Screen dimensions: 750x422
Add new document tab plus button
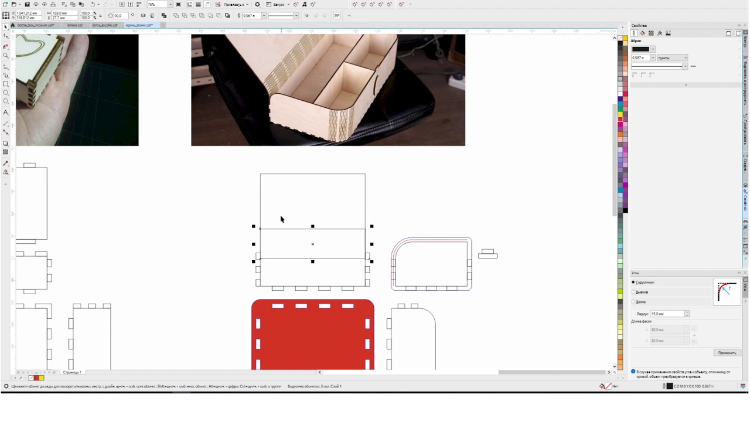click(163, 25)
